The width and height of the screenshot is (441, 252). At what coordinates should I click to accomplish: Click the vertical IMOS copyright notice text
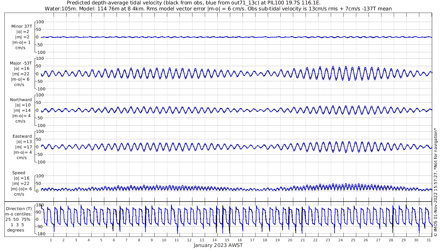(x=436, y=182)
